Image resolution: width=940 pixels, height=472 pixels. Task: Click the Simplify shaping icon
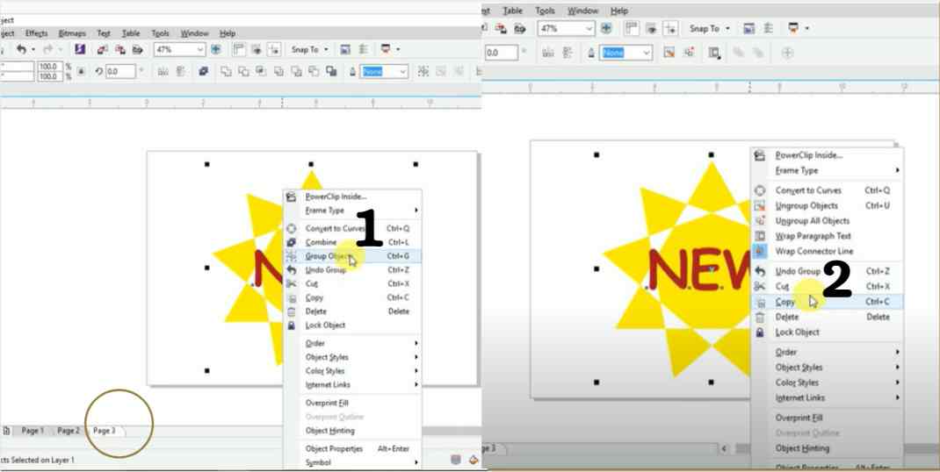tap(278, 72)
